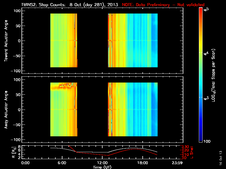Click the 0:00 time tick label
226x169 pixels.
(x=25, y=163)
